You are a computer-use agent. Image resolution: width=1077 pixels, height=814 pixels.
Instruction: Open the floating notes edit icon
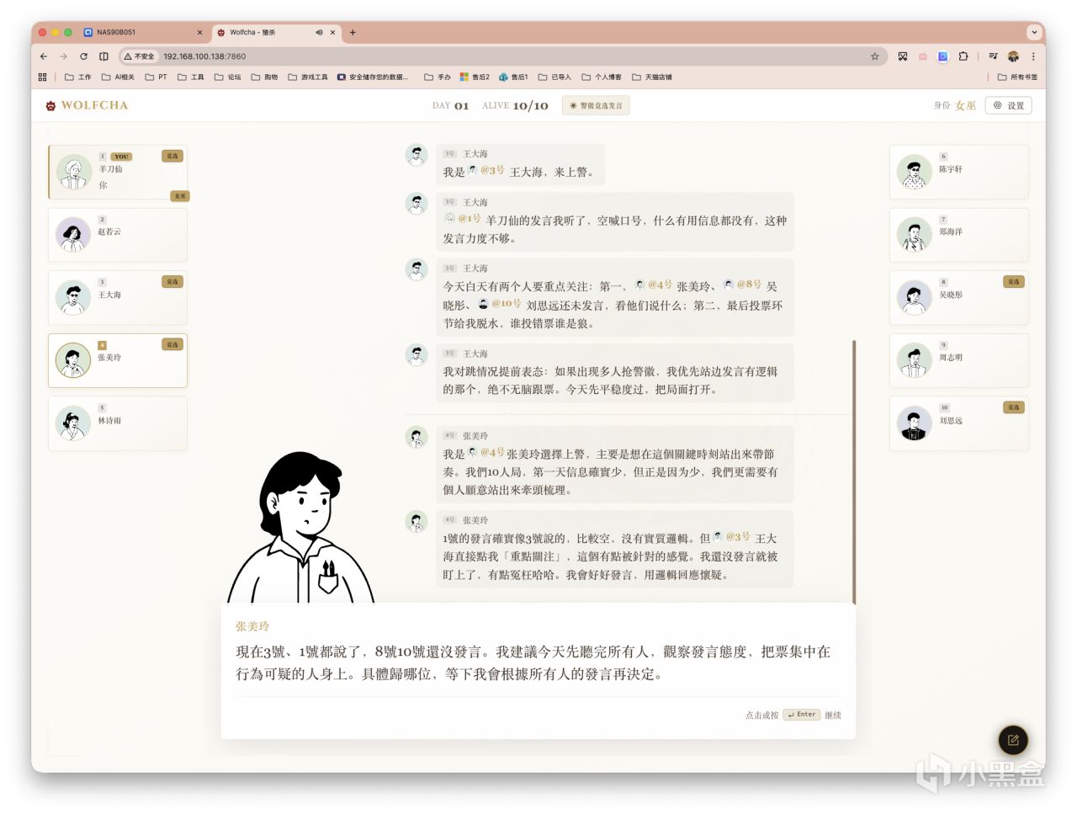[1013, 741]
